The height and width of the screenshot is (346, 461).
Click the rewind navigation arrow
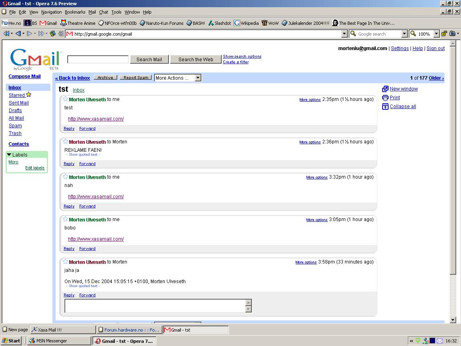click(6, 34)
